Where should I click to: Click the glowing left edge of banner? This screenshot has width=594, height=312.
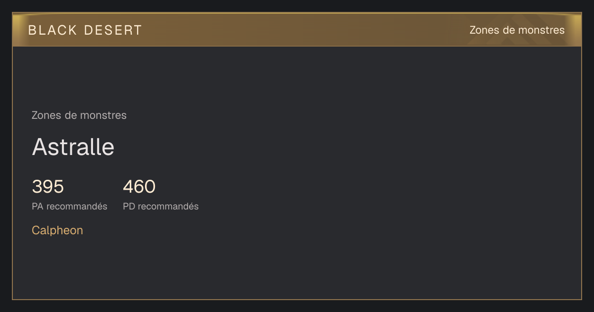tap(19, 30)
